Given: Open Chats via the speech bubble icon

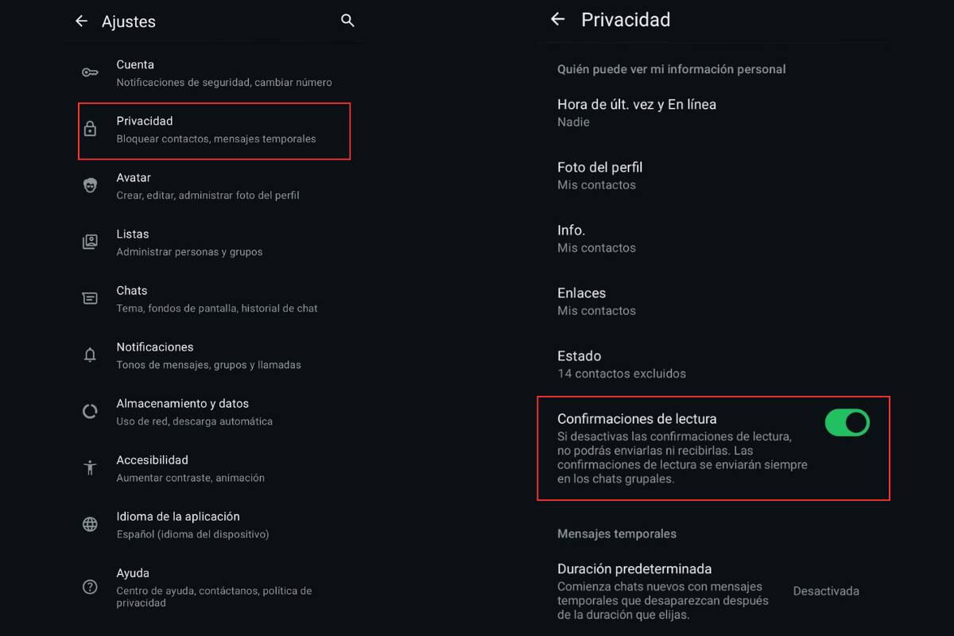Looking at the screenshot, I should (x=90, y=297).
